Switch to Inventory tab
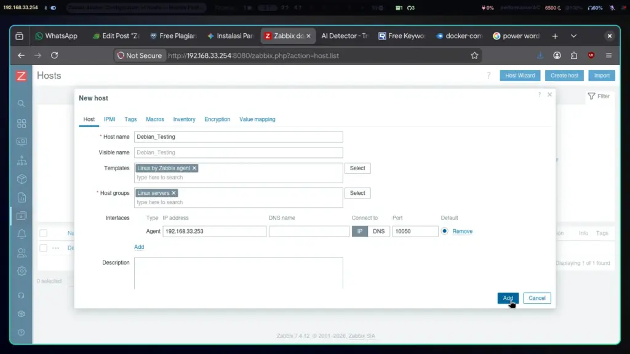Viewport: 630px width, 354px height. 184,119
